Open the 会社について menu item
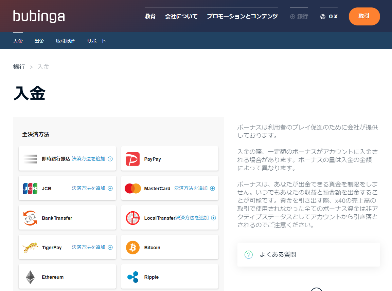 [181, 16]
